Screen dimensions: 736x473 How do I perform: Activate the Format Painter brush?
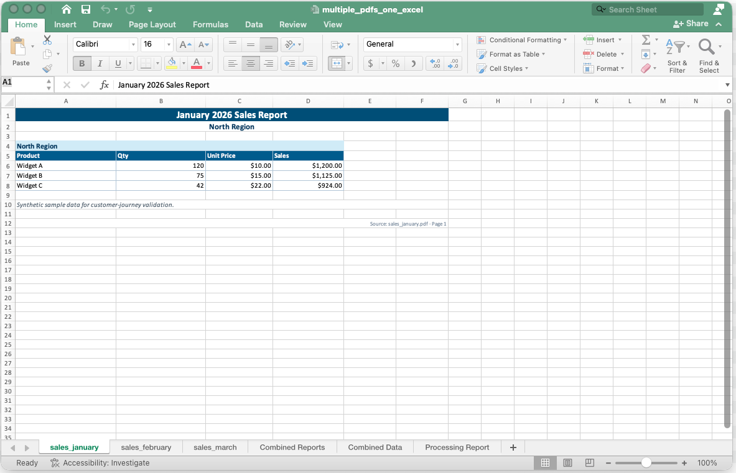(47, 68)
